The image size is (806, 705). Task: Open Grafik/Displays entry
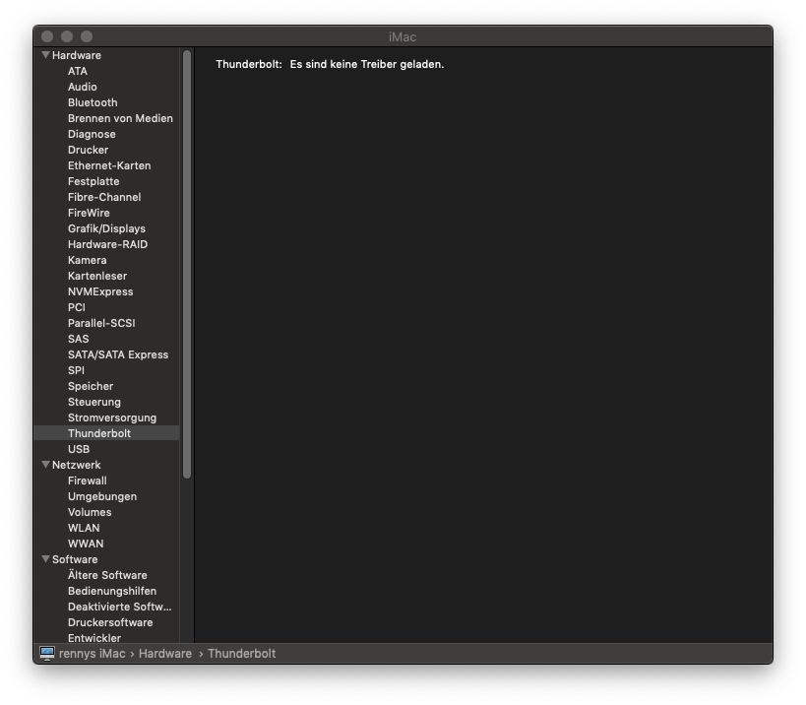pyautogui.click(x=106, y=228)
